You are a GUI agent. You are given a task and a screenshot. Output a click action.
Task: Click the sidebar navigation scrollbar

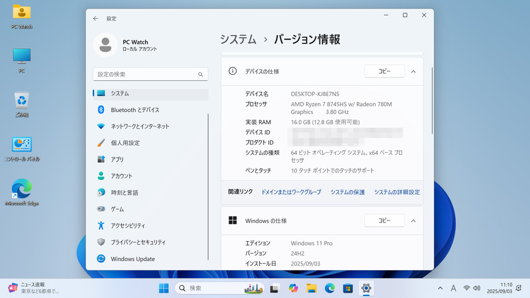[208, 187]
